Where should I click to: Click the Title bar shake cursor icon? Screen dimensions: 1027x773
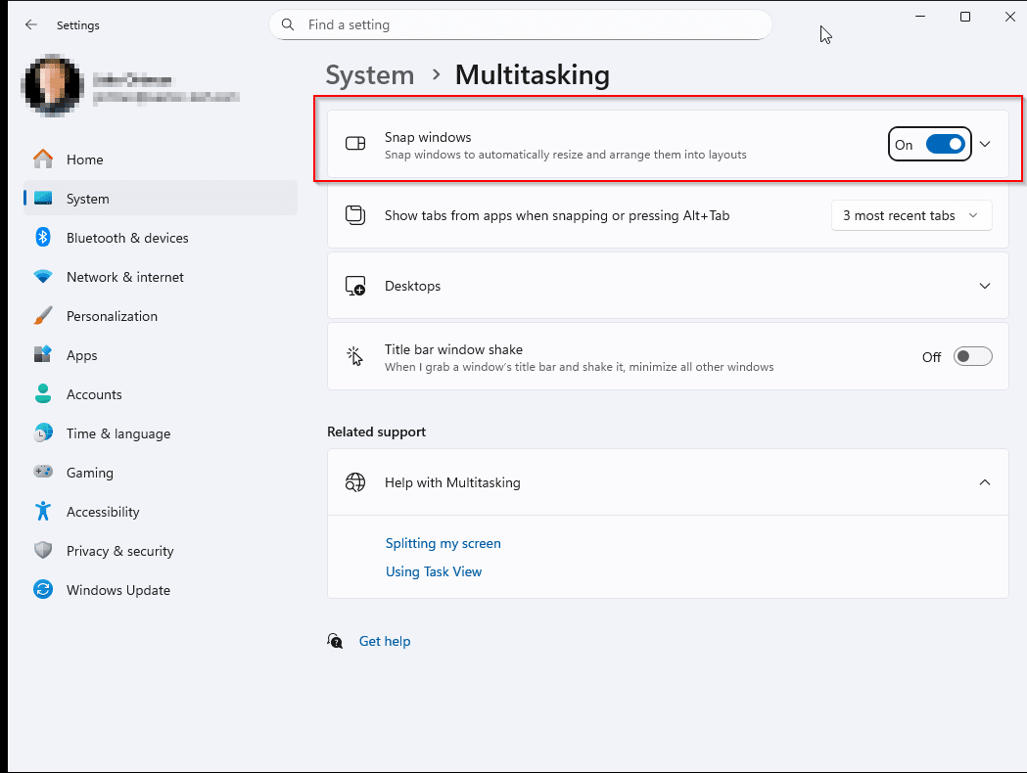coord(355,357)
